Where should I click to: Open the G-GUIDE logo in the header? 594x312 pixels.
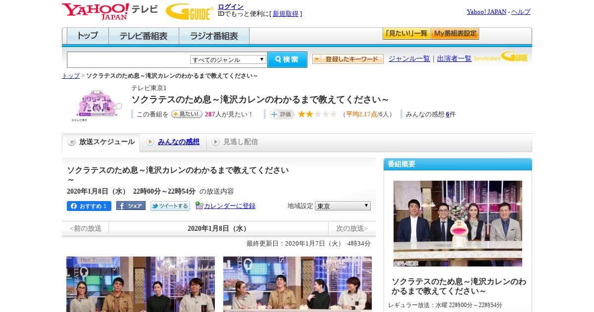tap(190, 11)
